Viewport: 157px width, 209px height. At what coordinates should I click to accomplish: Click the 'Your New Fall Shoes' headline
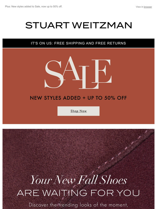click(78, 180)
